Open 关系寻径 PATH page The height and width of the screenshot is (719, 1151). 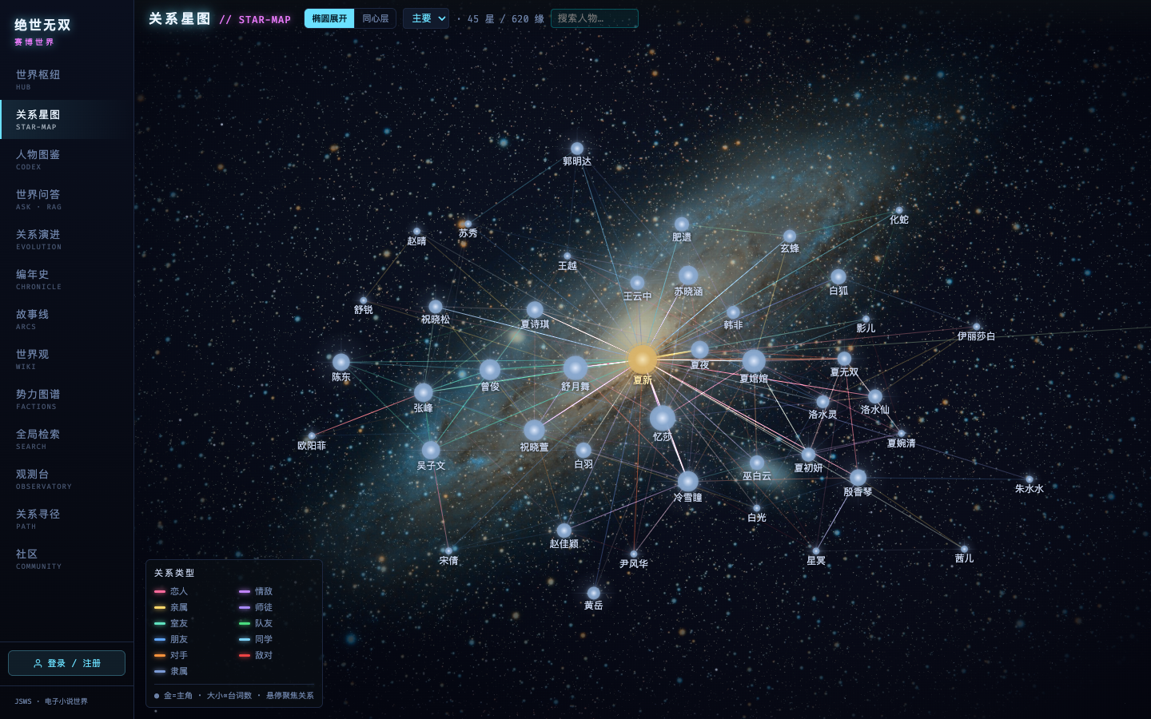(x=66, y=519)
